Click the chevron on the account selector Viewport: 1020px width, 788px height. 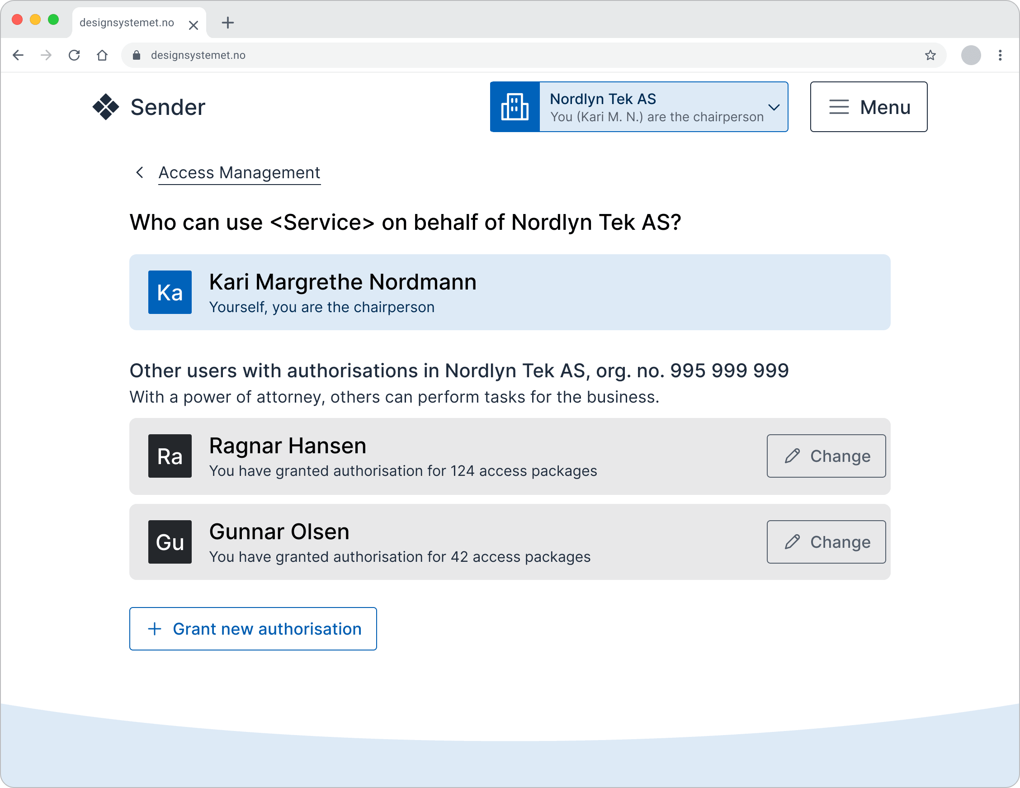[774, 108]
